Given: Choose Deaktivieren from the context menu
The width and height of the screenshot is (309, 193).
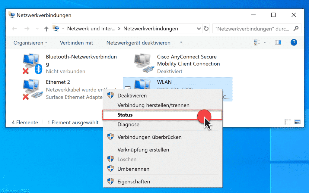Looking at the screenshot, I should point(163,96).
